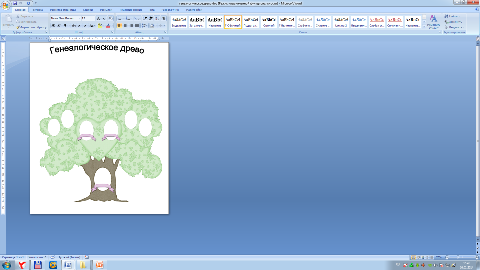Expand the font name dropdown Times New Roman
The width and height of the screenshot is (480, 270).
[x=79, y=18]
